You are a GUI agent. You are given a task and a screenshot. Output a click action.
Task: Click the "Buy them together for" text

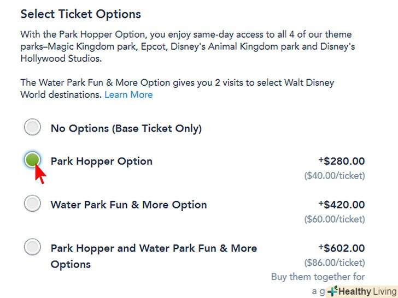[318, 277]
